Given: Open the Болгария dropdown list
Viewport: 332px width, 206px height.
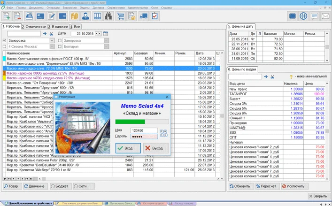Looking at the screenshot, I should tap(106, 47).
